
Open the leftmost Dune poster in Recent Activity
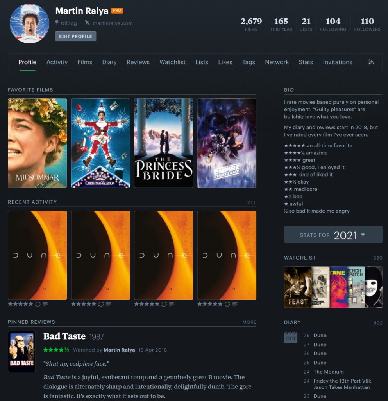(x=38, y=255)
